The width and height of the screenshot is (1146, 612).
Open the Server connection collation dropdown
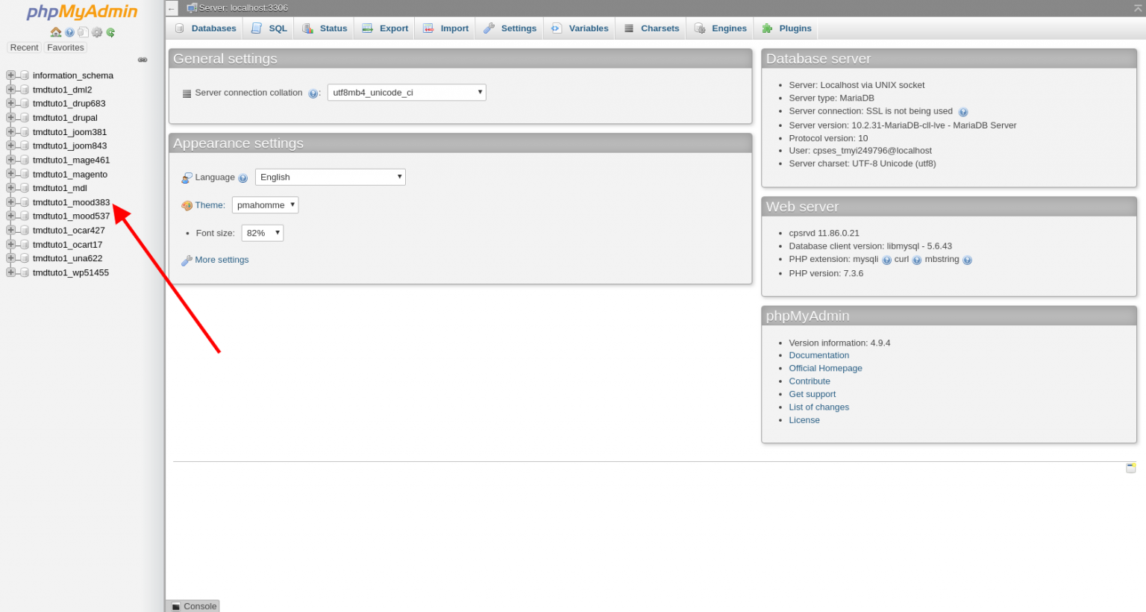pyautogui.click(x=407, y=92)
